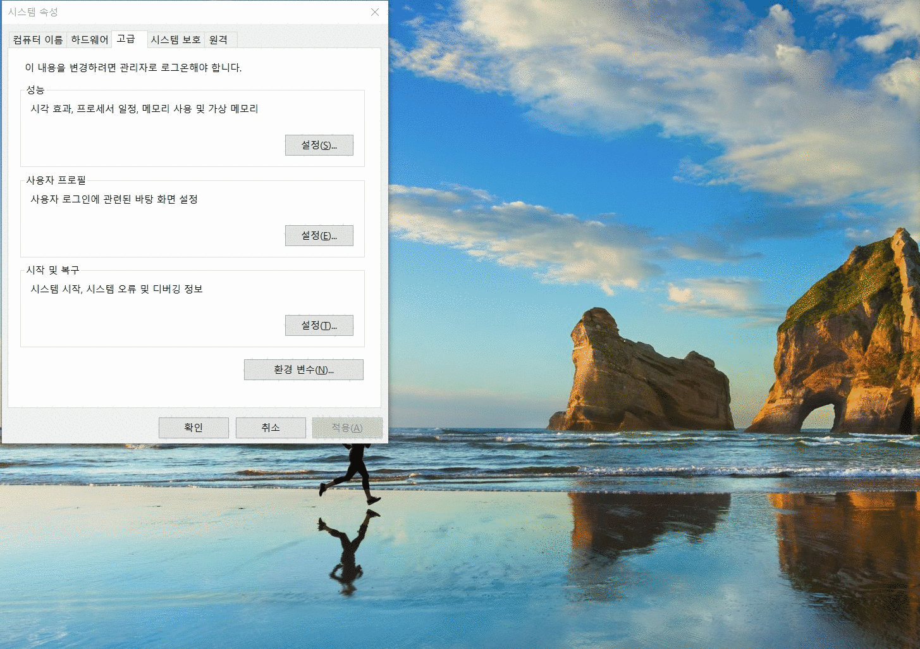Click the 성능 group label
This screenshot has height=649, width=920.
(x=35, y=90)
